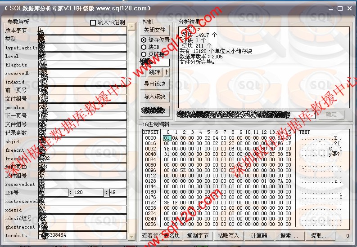Click the pminlen input field
Viewport: 357px width, 247px height.
(x=82, y=107)
